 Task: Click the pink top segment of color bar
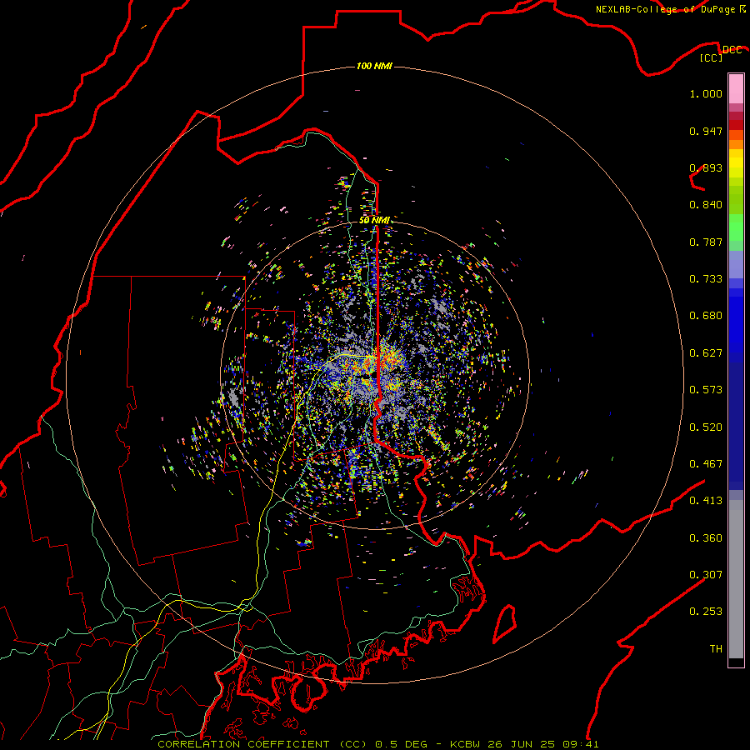736,89
